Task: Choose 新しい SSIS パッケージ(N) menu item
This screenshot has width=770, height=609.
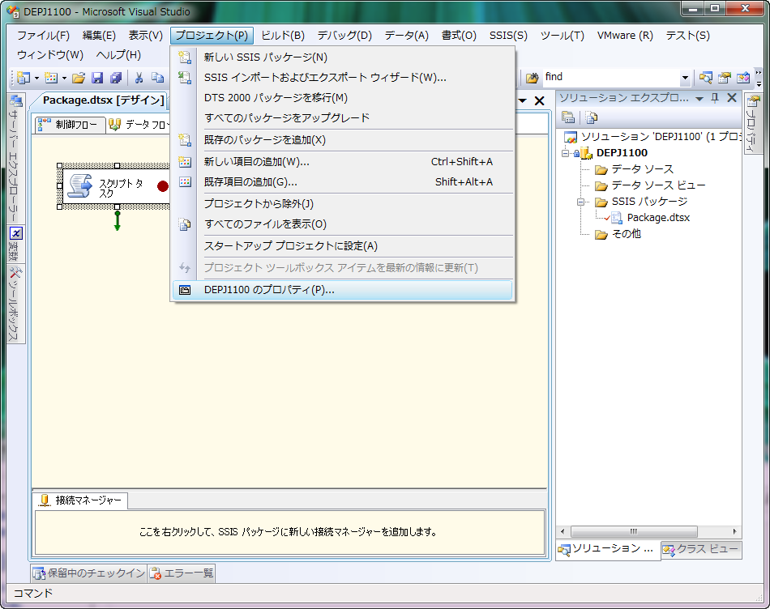Action: tap(342, 57)
